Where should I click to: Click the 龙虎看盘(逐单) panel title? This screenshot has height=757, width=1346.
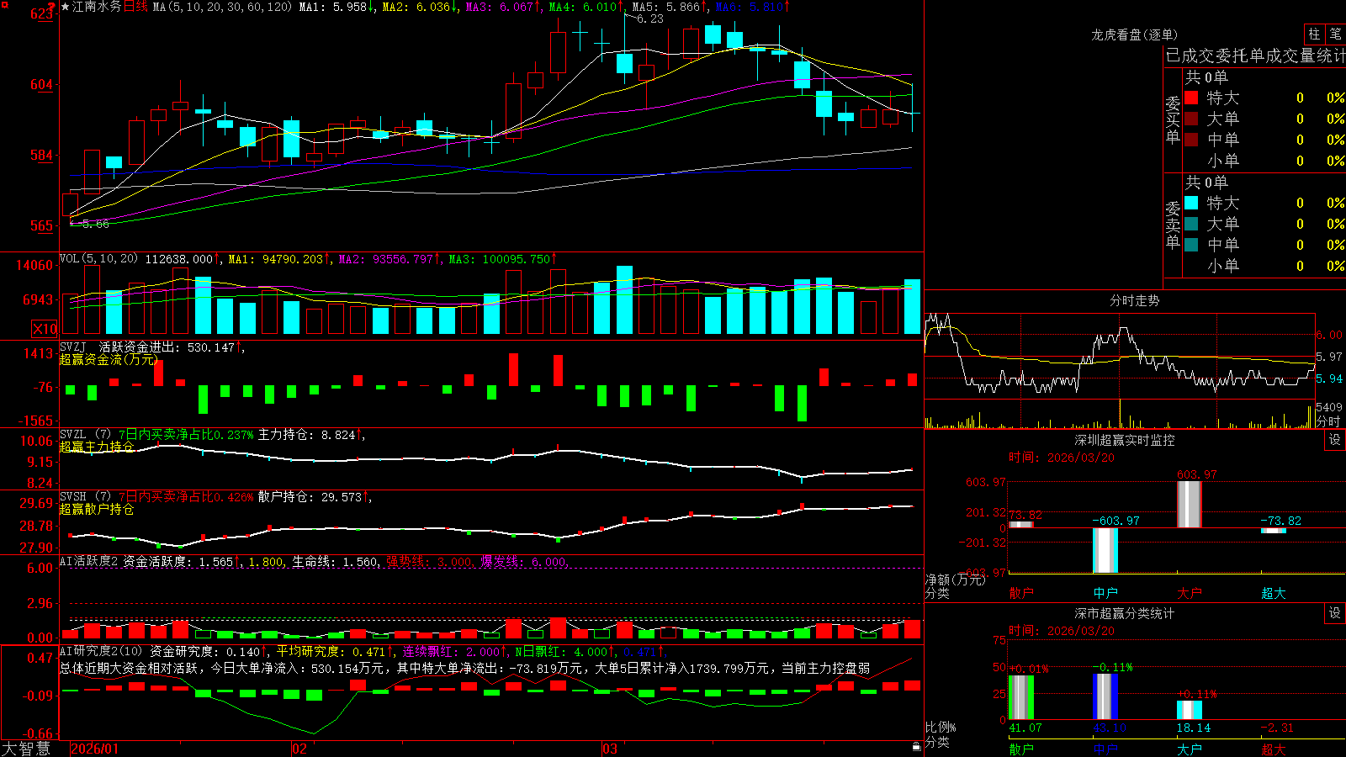(x=1135, y=34)
